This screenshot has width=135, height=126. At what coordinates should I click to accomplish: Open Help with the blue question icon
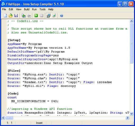[61, 16]
